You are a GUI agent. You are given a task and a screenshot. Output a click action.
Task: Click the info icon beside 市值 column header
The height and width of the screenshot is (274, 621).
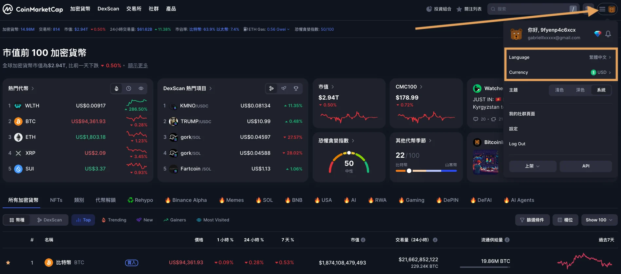tap(363, 240)
